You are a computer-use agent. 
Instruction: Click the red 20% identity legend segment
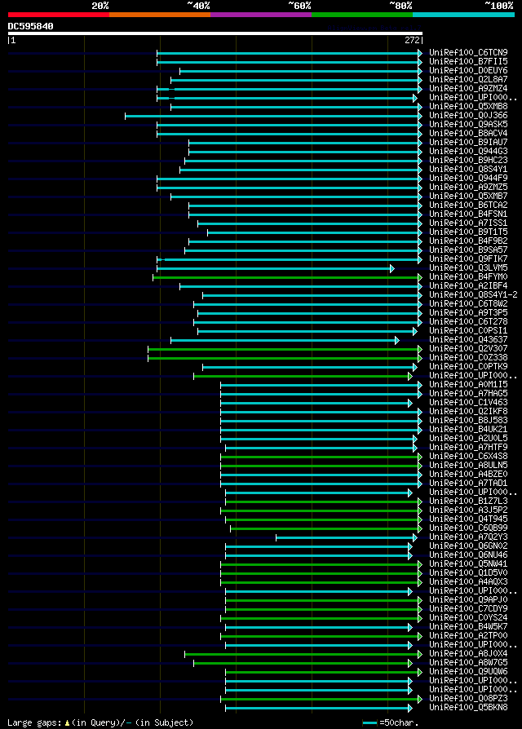pos(59,15)
